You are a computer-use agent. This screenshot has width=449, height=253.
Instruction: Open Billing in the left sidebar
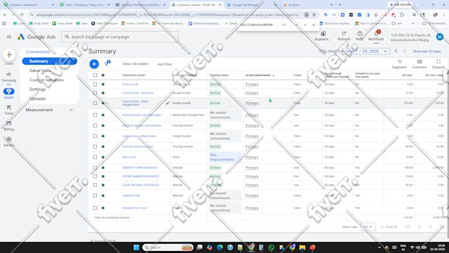tap(9, 124)
